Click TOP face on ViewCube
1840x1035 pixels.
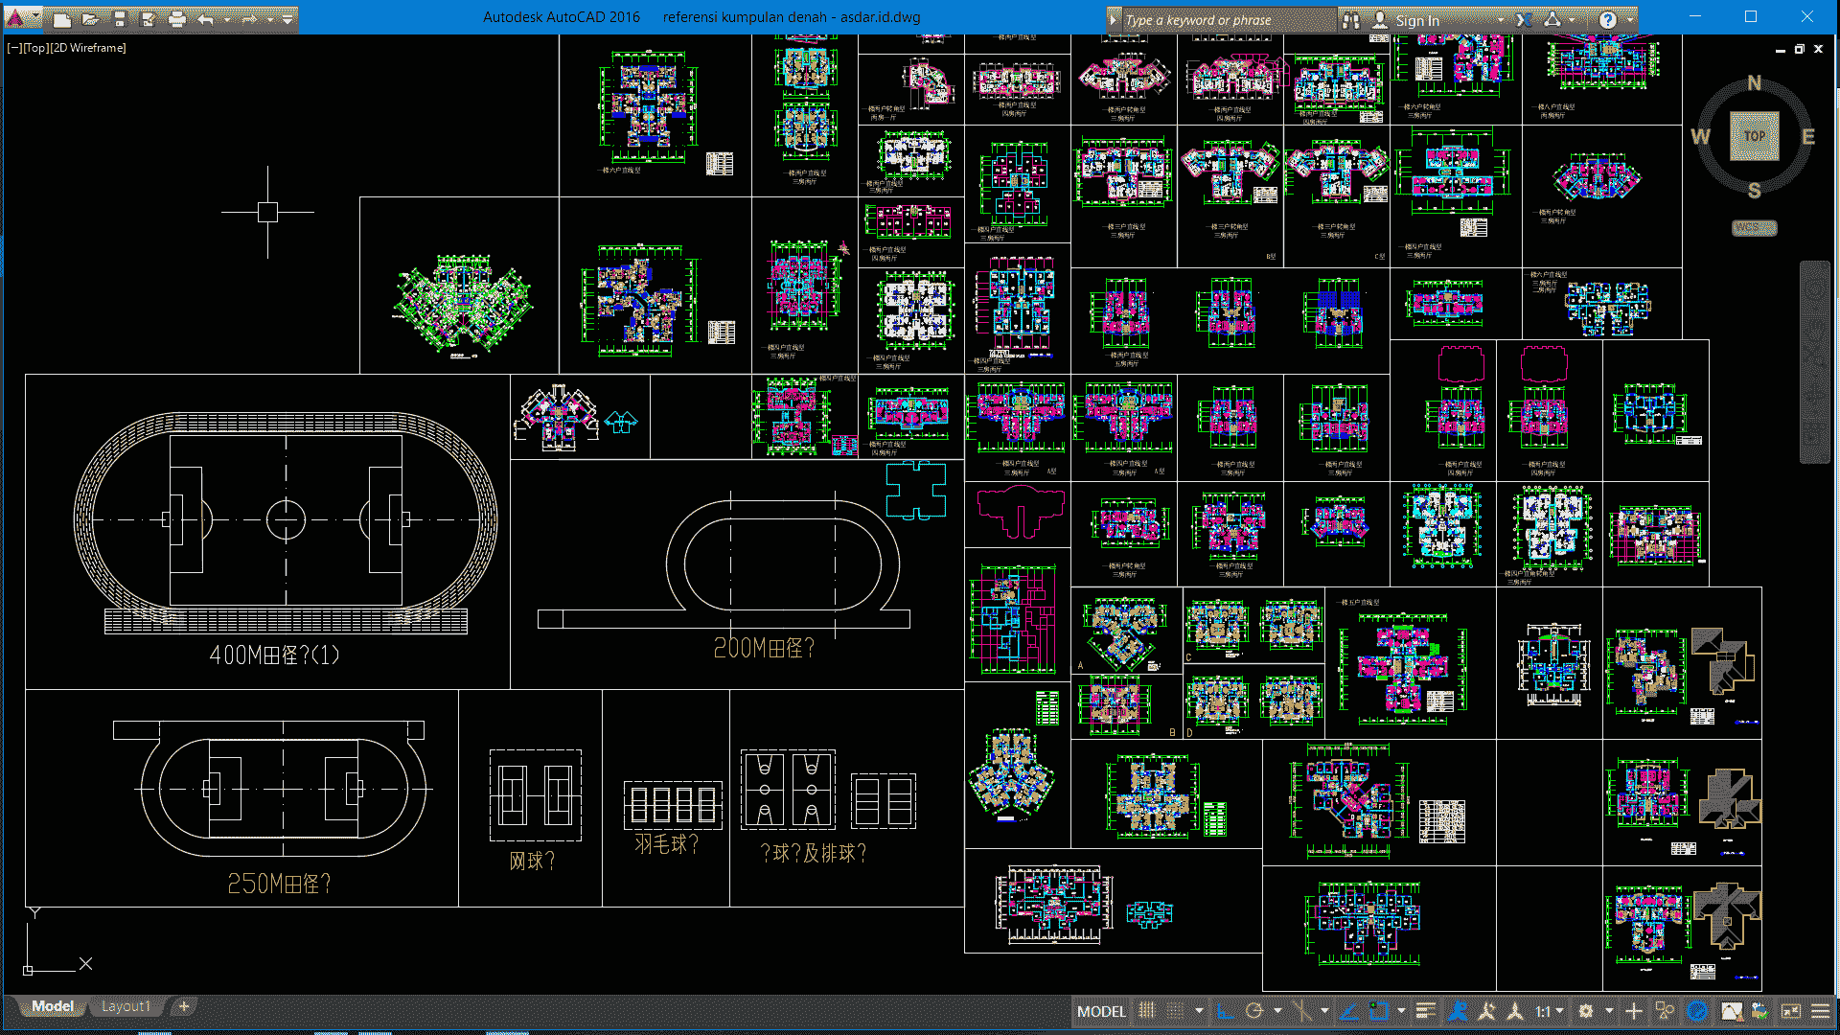(x=1754, y=136)
